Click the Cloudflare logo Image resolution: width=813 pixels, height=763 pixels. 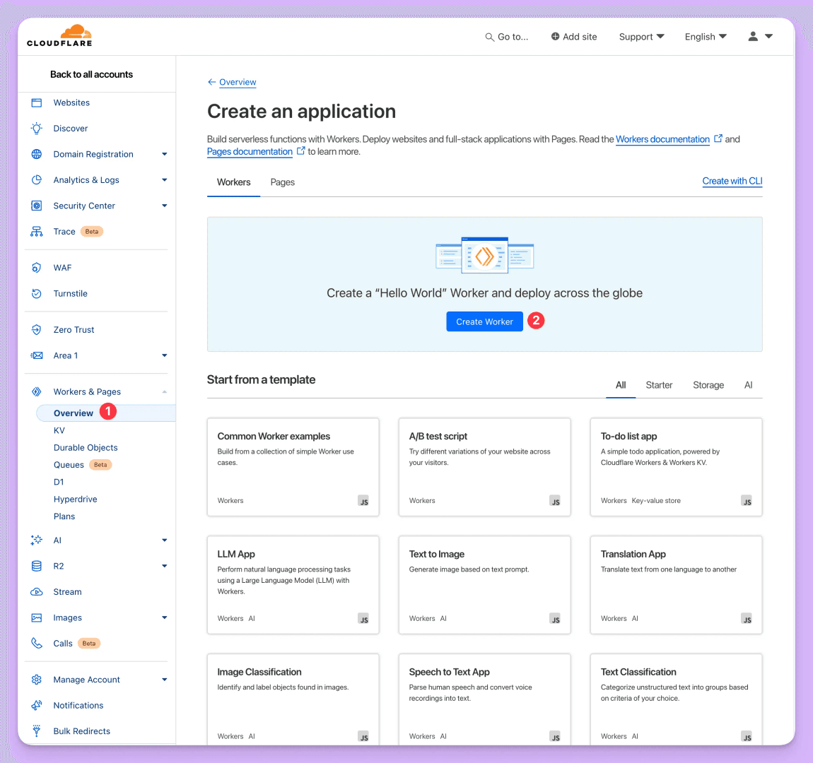pos(59,35)
